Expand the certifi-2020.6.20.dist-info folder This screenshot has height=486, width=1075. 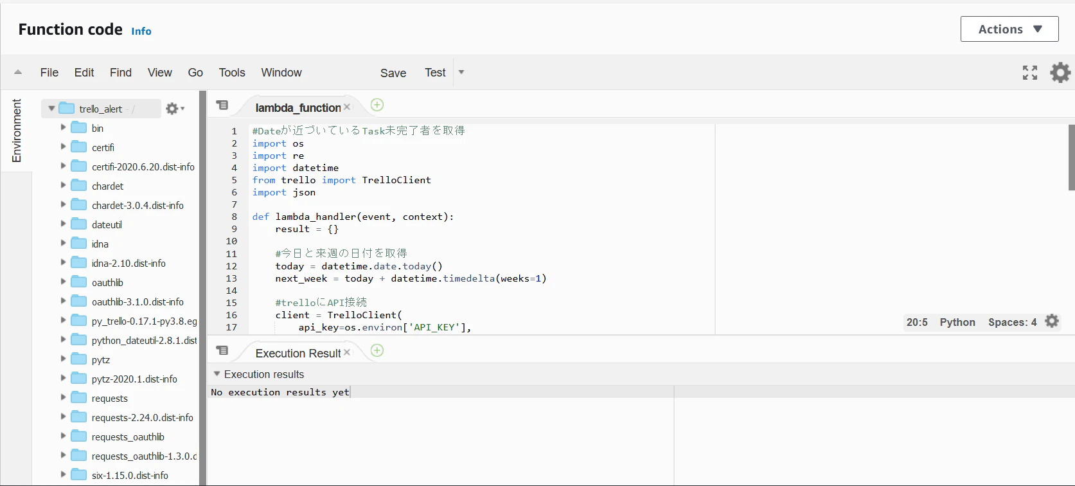point(63,166)
